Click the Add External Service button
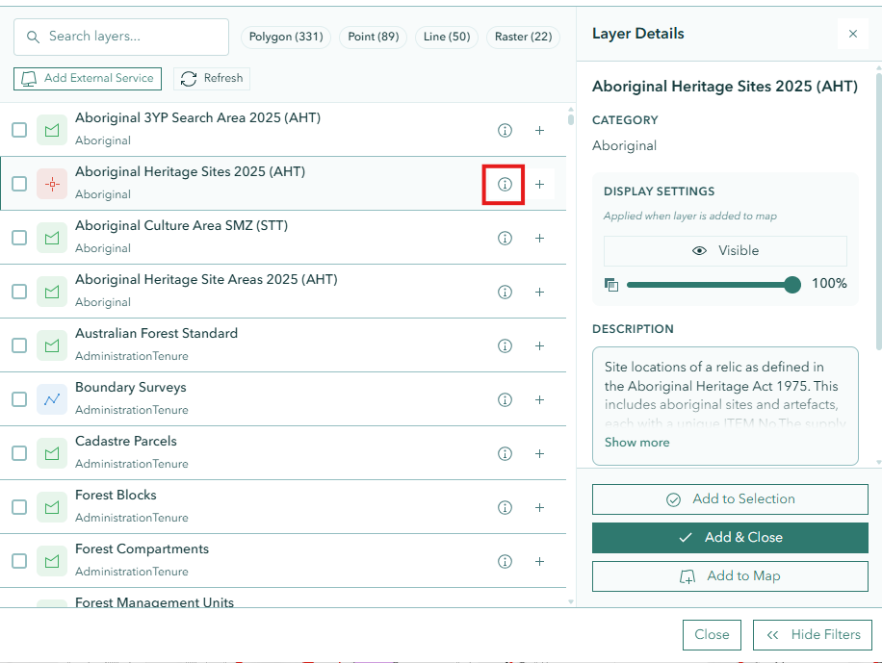This screenshot has width=882, height=663. (x=87, y=79)
